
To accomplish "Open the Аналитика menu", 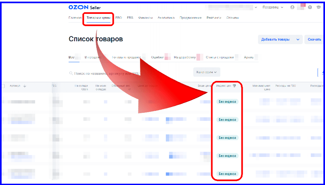I will (x=166, y=18).
